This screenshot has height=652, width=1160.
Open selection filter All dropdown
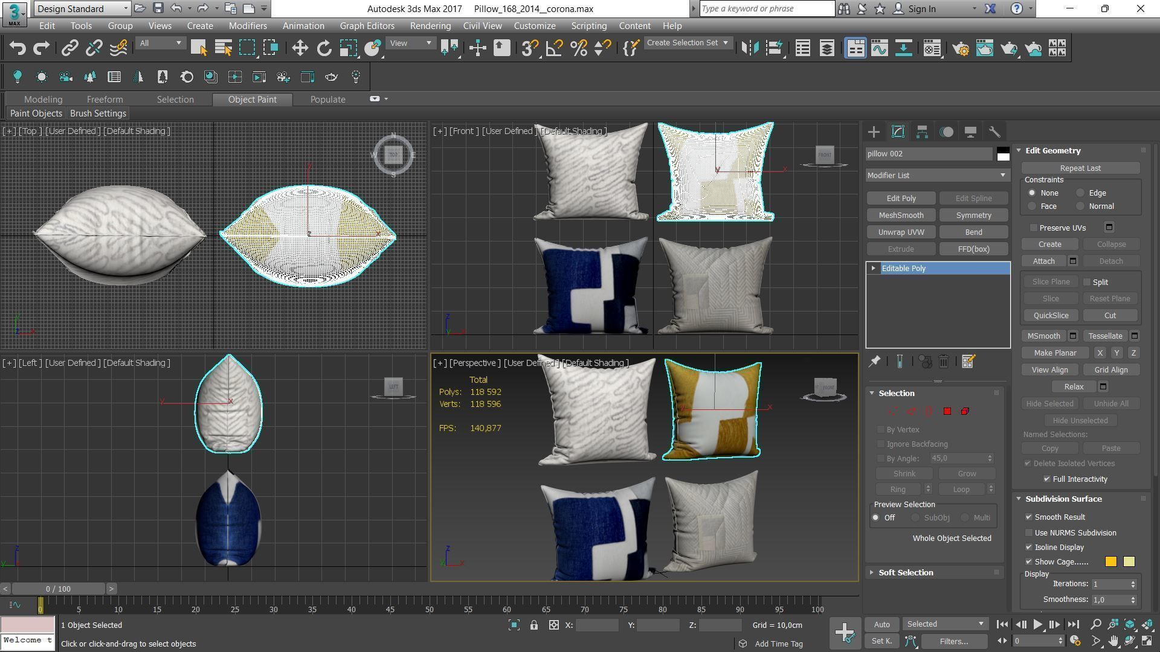[160, 43]
